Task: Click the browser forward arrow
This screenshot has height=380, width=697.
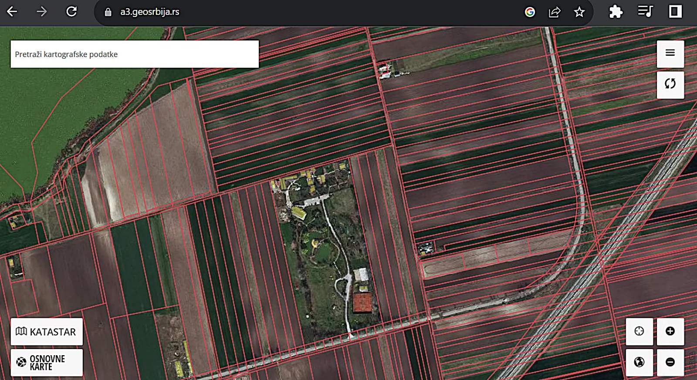Action: [x=42, y=12]
